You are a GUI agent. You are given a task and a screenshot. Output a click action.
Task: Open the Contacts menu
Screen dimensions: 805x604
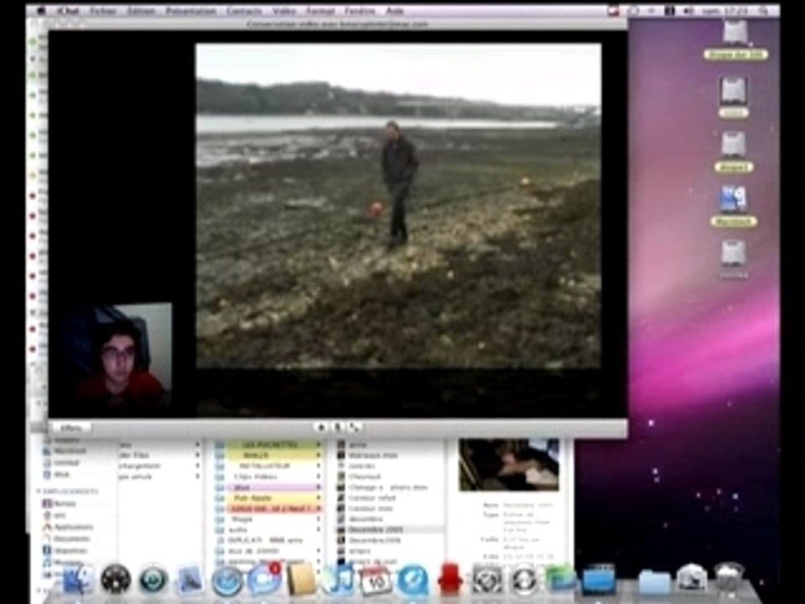coord(244,11)
